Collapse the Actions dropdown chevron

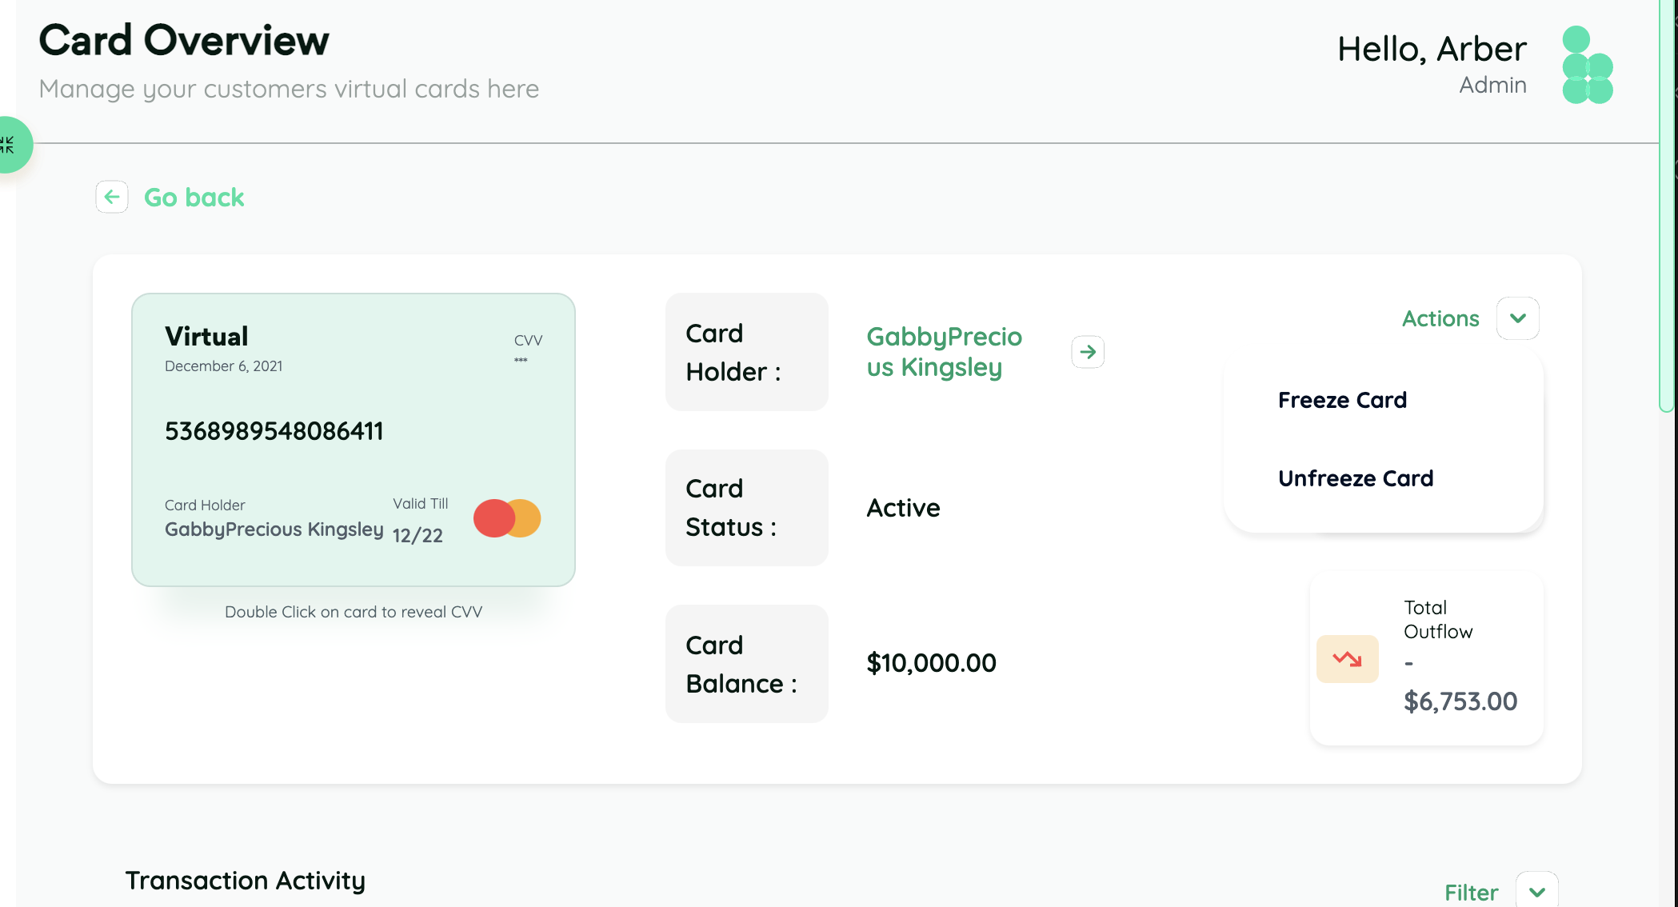click(1517, 318)
